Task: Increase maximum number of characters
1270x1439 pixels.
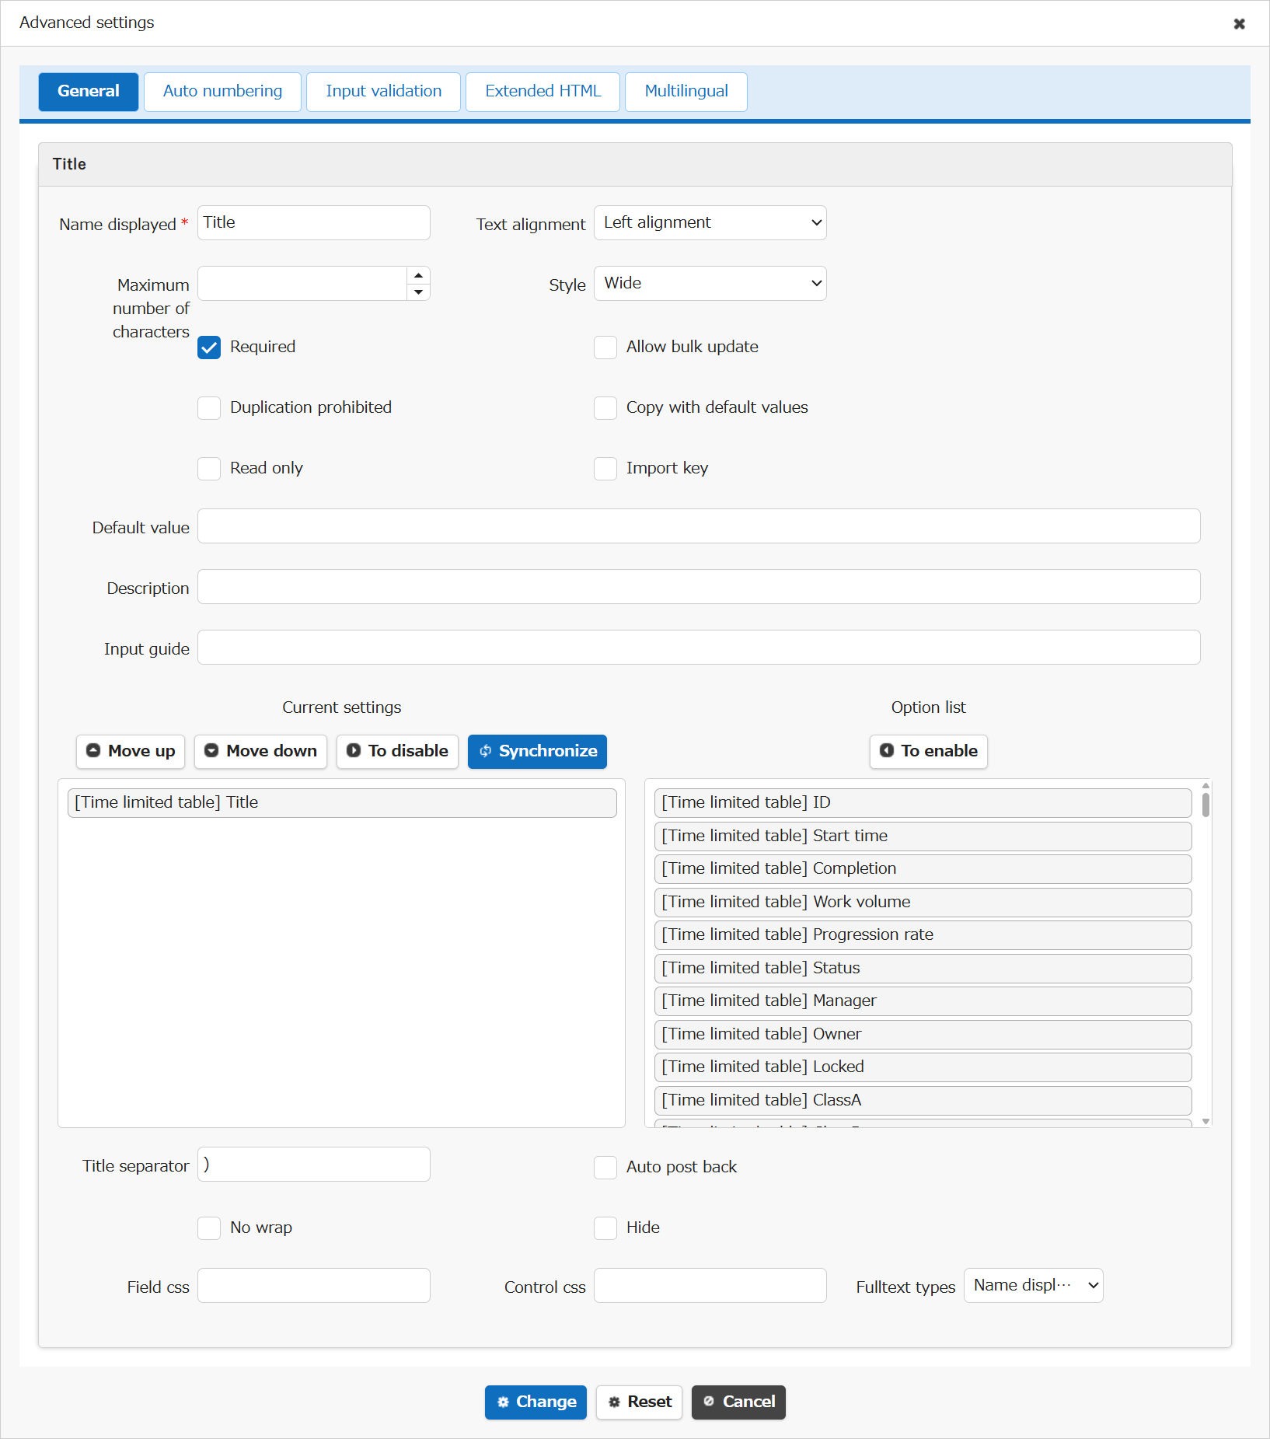Action: [418, 275]
